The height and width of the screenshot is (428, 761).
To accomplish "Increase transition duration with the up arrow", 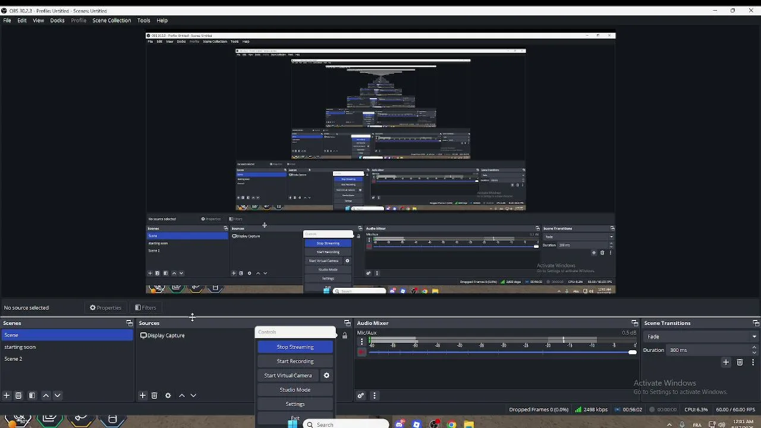I will (754, 348).
